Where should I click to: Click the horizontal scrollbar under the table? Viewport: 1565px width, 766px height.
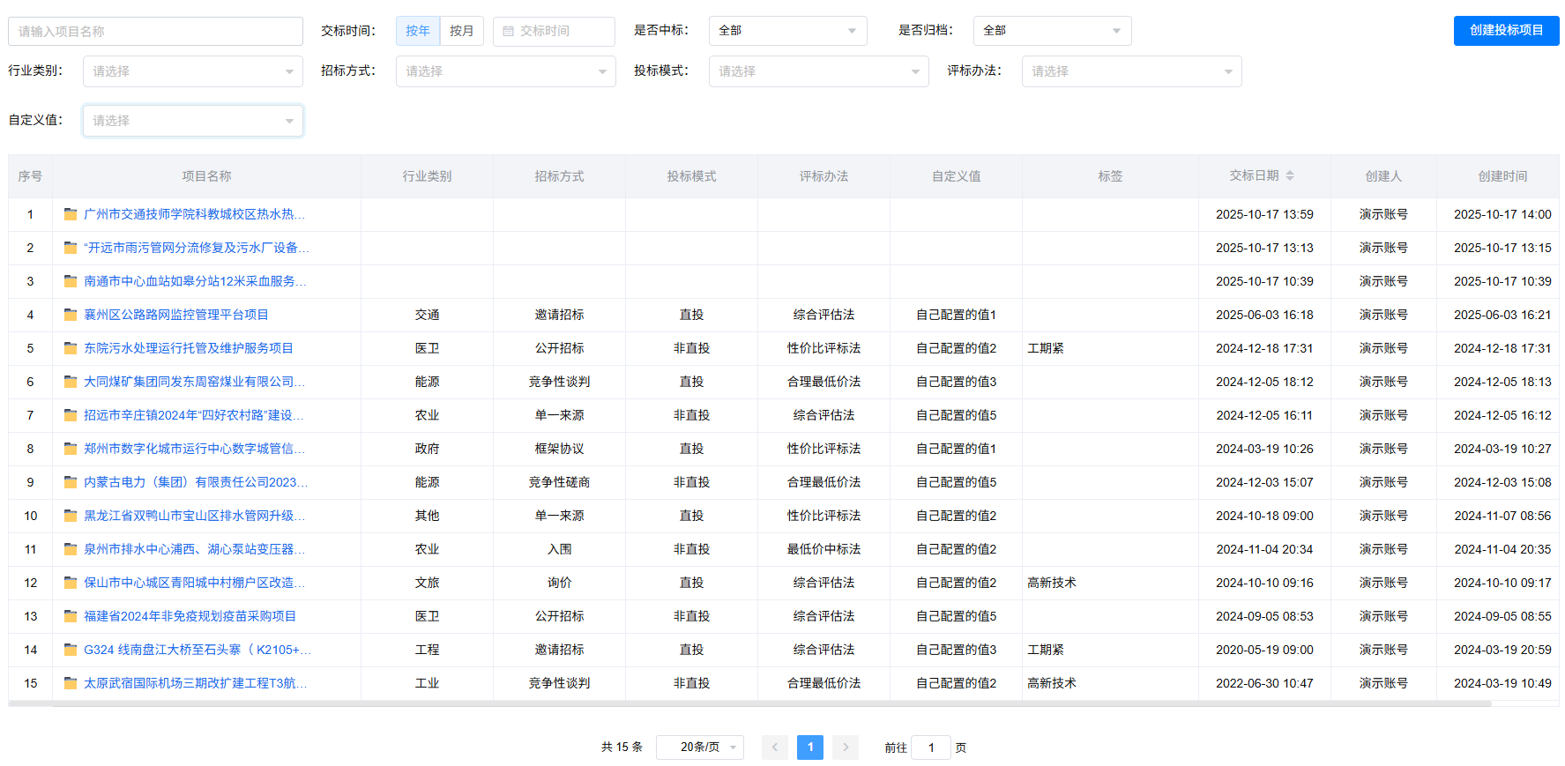click(749, 704)
